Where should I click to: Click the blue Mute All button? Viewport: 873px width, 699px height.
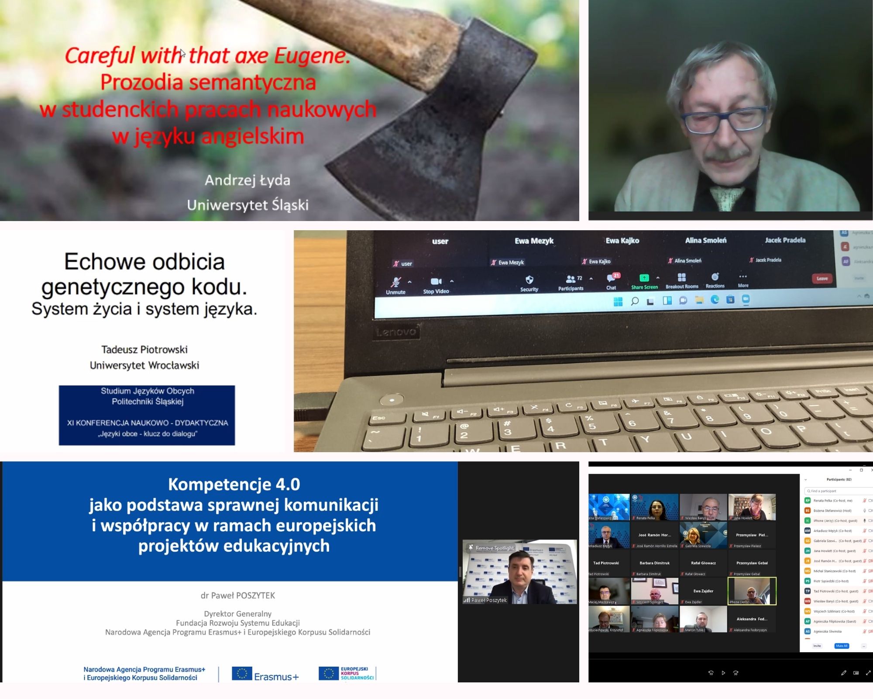coord(842,646)
